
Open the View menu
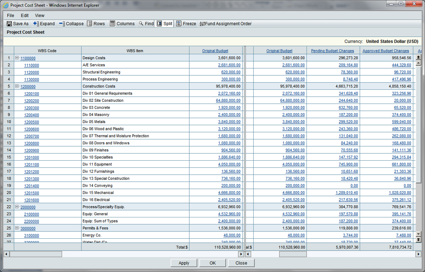click(39, 16)
